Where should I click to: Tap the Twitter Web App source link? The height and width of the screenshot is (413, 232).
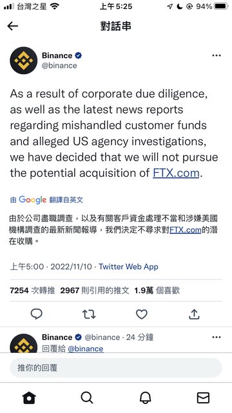128,267
